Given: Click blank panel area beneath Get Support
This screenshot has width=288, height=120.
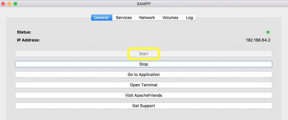Looking at the screenshot, I should (x=144, y=114).
